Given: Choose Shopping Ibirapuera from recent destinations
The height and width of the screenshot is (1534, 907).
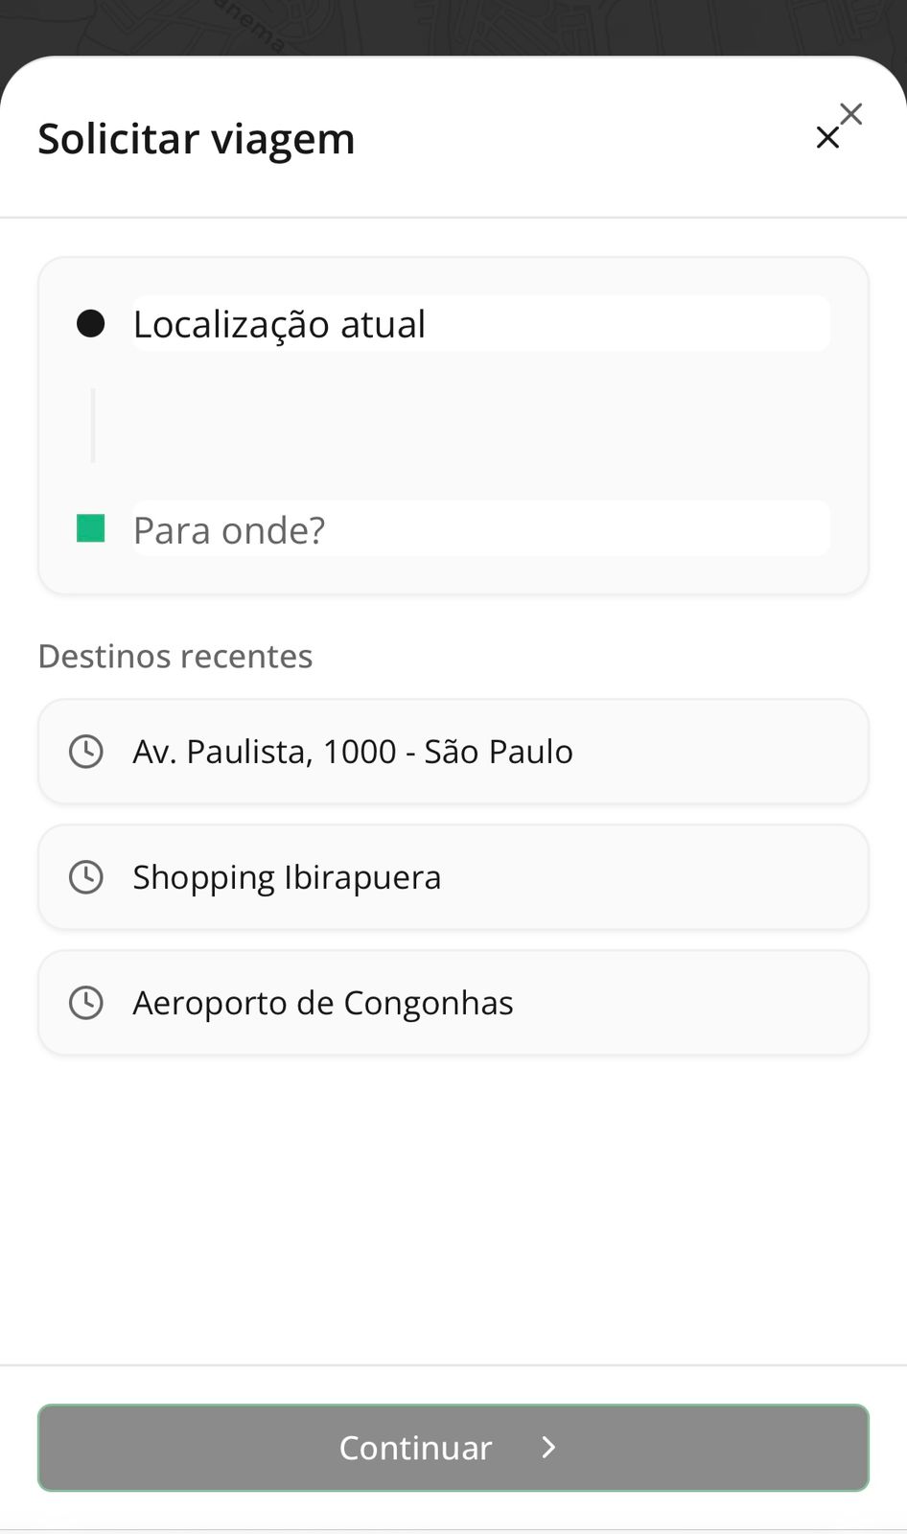Looking at the screenshot, I should click(x=453, y=877).
